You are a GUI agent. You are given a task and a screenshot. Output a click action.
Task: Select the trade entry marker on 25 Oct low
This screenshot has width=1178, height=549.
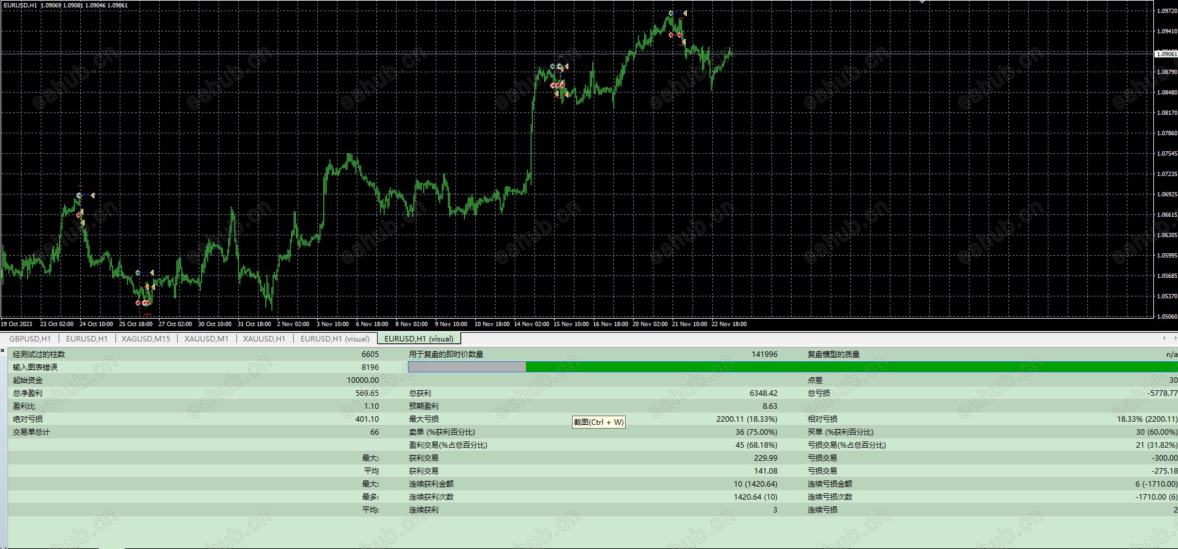(138, 272)
